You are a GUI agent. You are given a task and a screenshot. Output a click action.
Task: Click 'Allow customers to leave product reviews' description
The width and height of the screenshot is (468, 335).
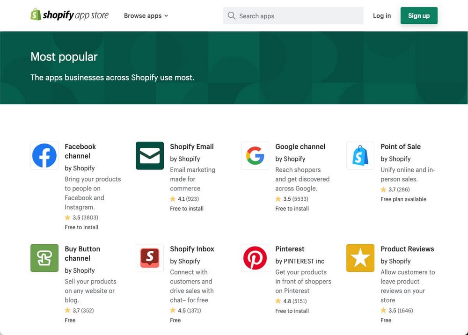click(x=408, y=286)
